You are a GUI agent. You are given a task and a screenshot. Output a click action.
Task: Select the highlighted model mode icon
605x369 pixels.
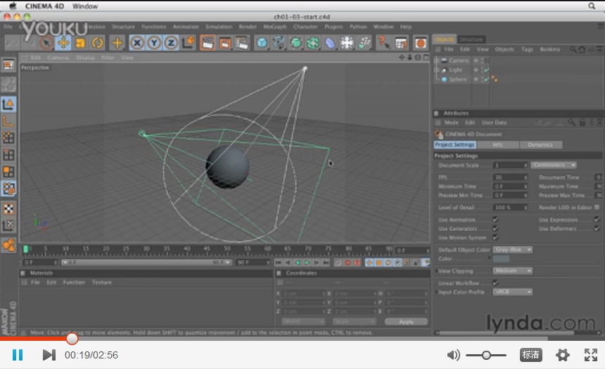pos(8,104)
